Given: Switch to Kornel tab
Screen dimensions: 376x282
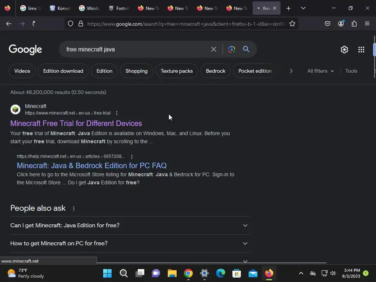Looking at the screenshot, I should [x=60, y=8].
